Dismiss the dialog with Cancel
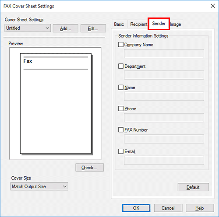 [168, 208]
